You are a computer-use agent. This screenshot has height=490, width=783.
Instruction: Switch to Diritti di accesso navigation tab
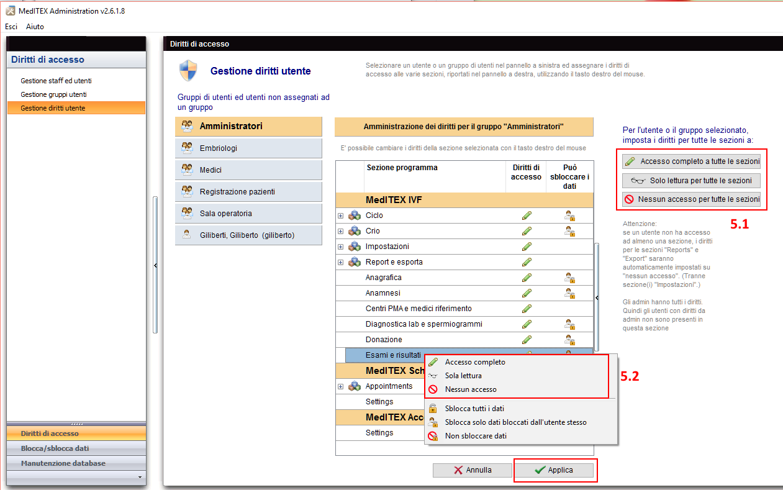[76, 433]
